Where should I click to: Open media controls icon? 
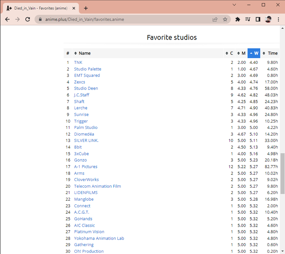tap(248, 19)
